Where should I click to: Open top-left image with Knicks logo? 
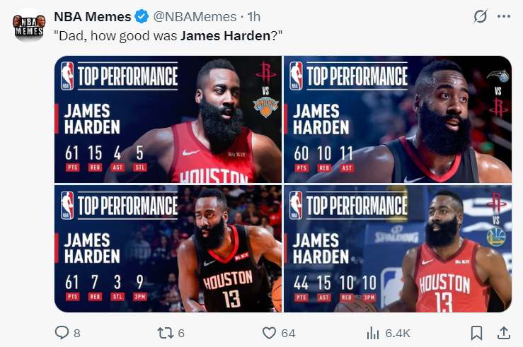168,119
